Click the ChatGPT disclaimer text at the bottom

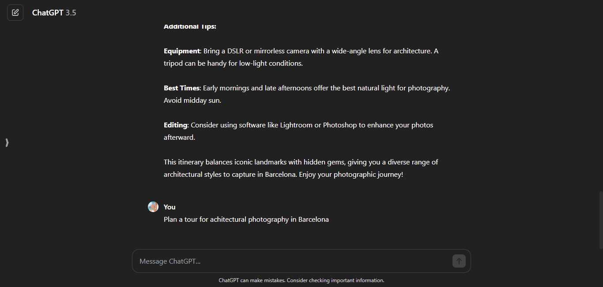[x=301, y=280]
